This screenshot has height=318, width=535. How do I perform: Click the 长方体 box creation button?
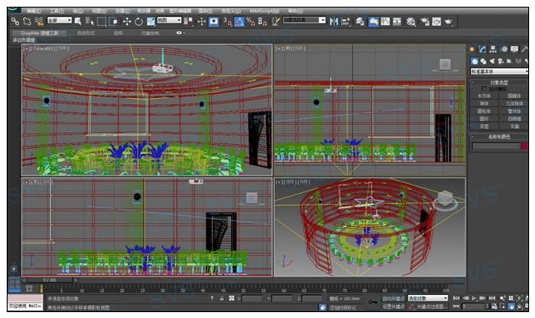[485, 96]
